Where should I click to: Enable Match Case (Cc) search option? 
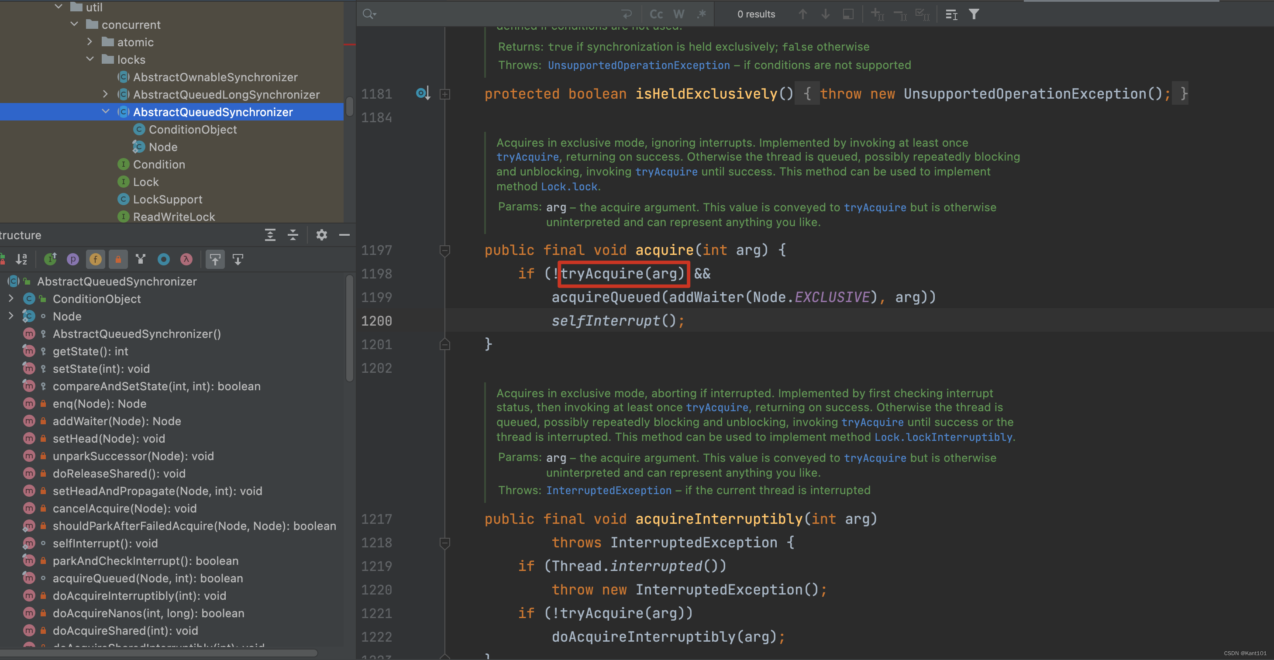click(656, 14)
